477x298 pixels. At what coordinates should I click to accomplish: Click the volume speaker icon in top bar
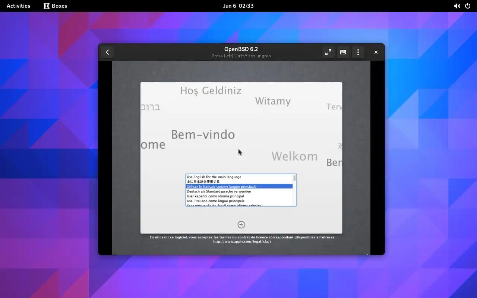click(x=457, y=6)
